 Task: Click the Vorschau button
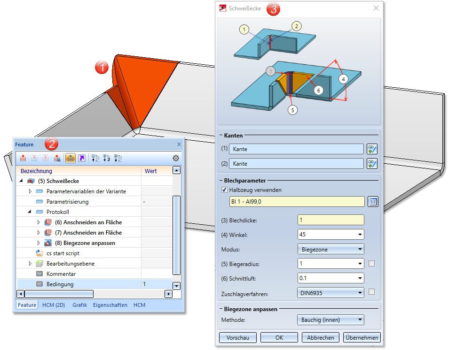point(238,337)
